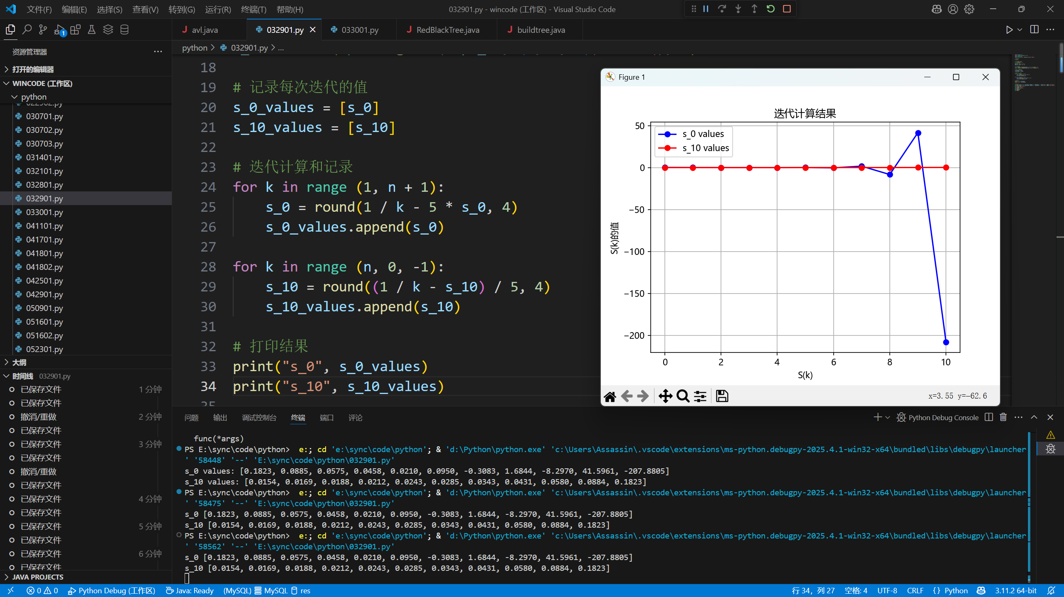Viewport: 1064px width, 597px height.
Task: Collapse the python folder
Action: click(x=33, y=97)
